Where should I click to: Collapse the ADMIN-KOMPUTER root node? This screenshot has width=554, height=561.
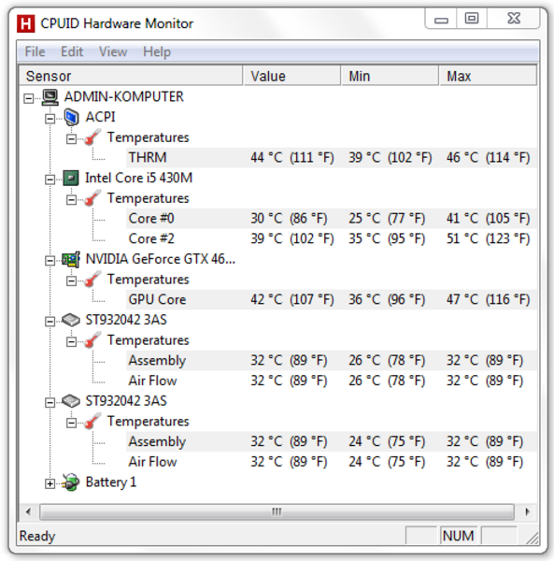tap(29, 98)
